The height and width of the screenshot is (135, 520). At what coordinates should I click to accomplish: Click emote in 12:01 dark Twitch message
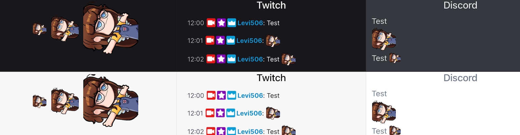click(273, 40)
